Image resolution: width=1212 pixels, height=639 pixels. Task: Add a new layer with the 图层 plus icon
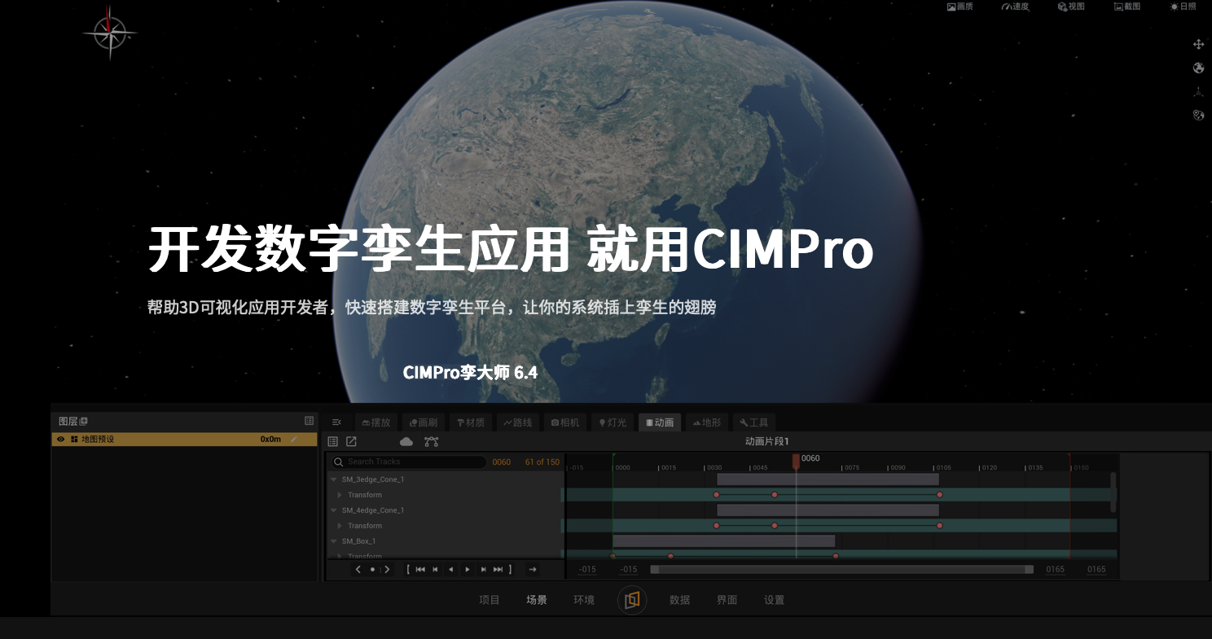pos(84,421)
